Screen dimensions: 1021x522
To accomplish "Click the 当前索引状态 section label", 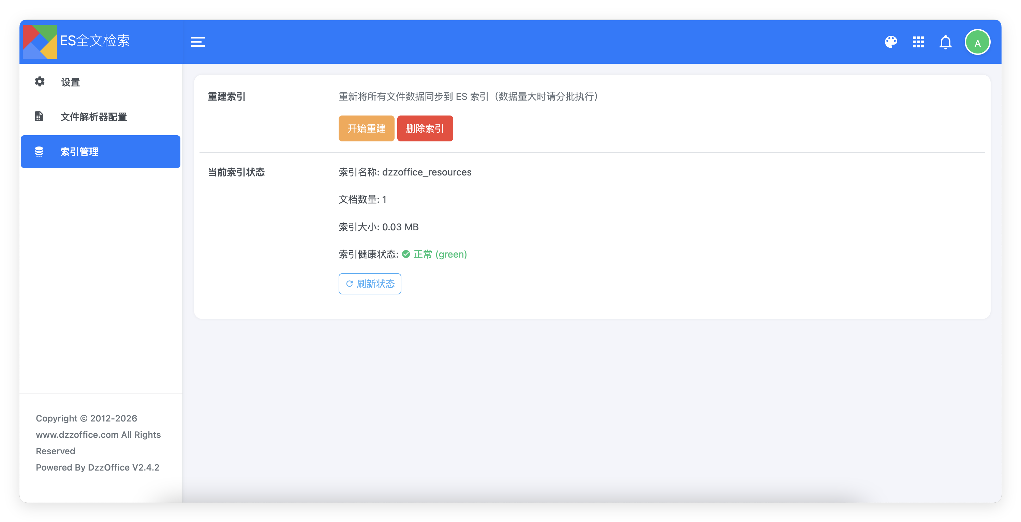I will 236,172.
